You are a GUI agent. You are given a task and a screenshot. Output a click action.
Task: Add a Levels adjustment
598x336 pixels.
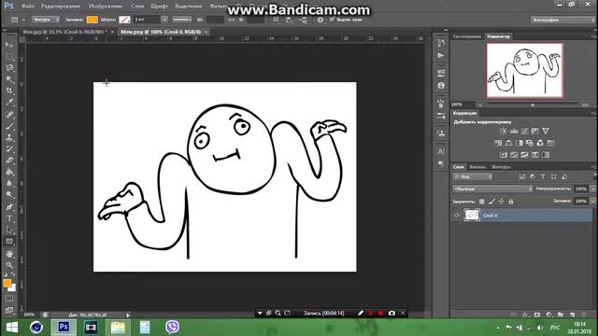pos(514,131)
